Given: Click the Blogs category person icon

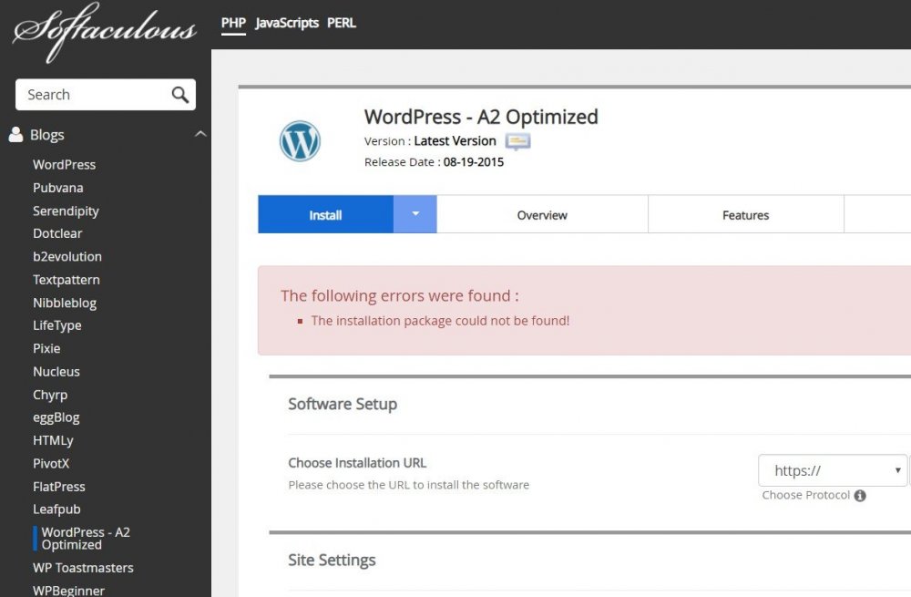Looking at the screenshot, I should [x=15, y=135].
